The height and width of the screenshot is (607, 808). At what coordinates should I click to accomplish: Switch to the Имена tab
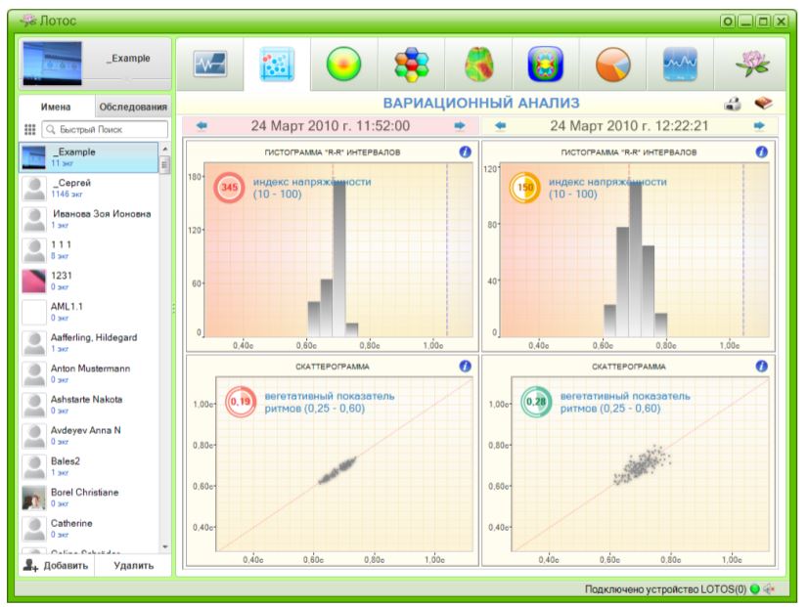pyautogui.click(x=57, y=107)
